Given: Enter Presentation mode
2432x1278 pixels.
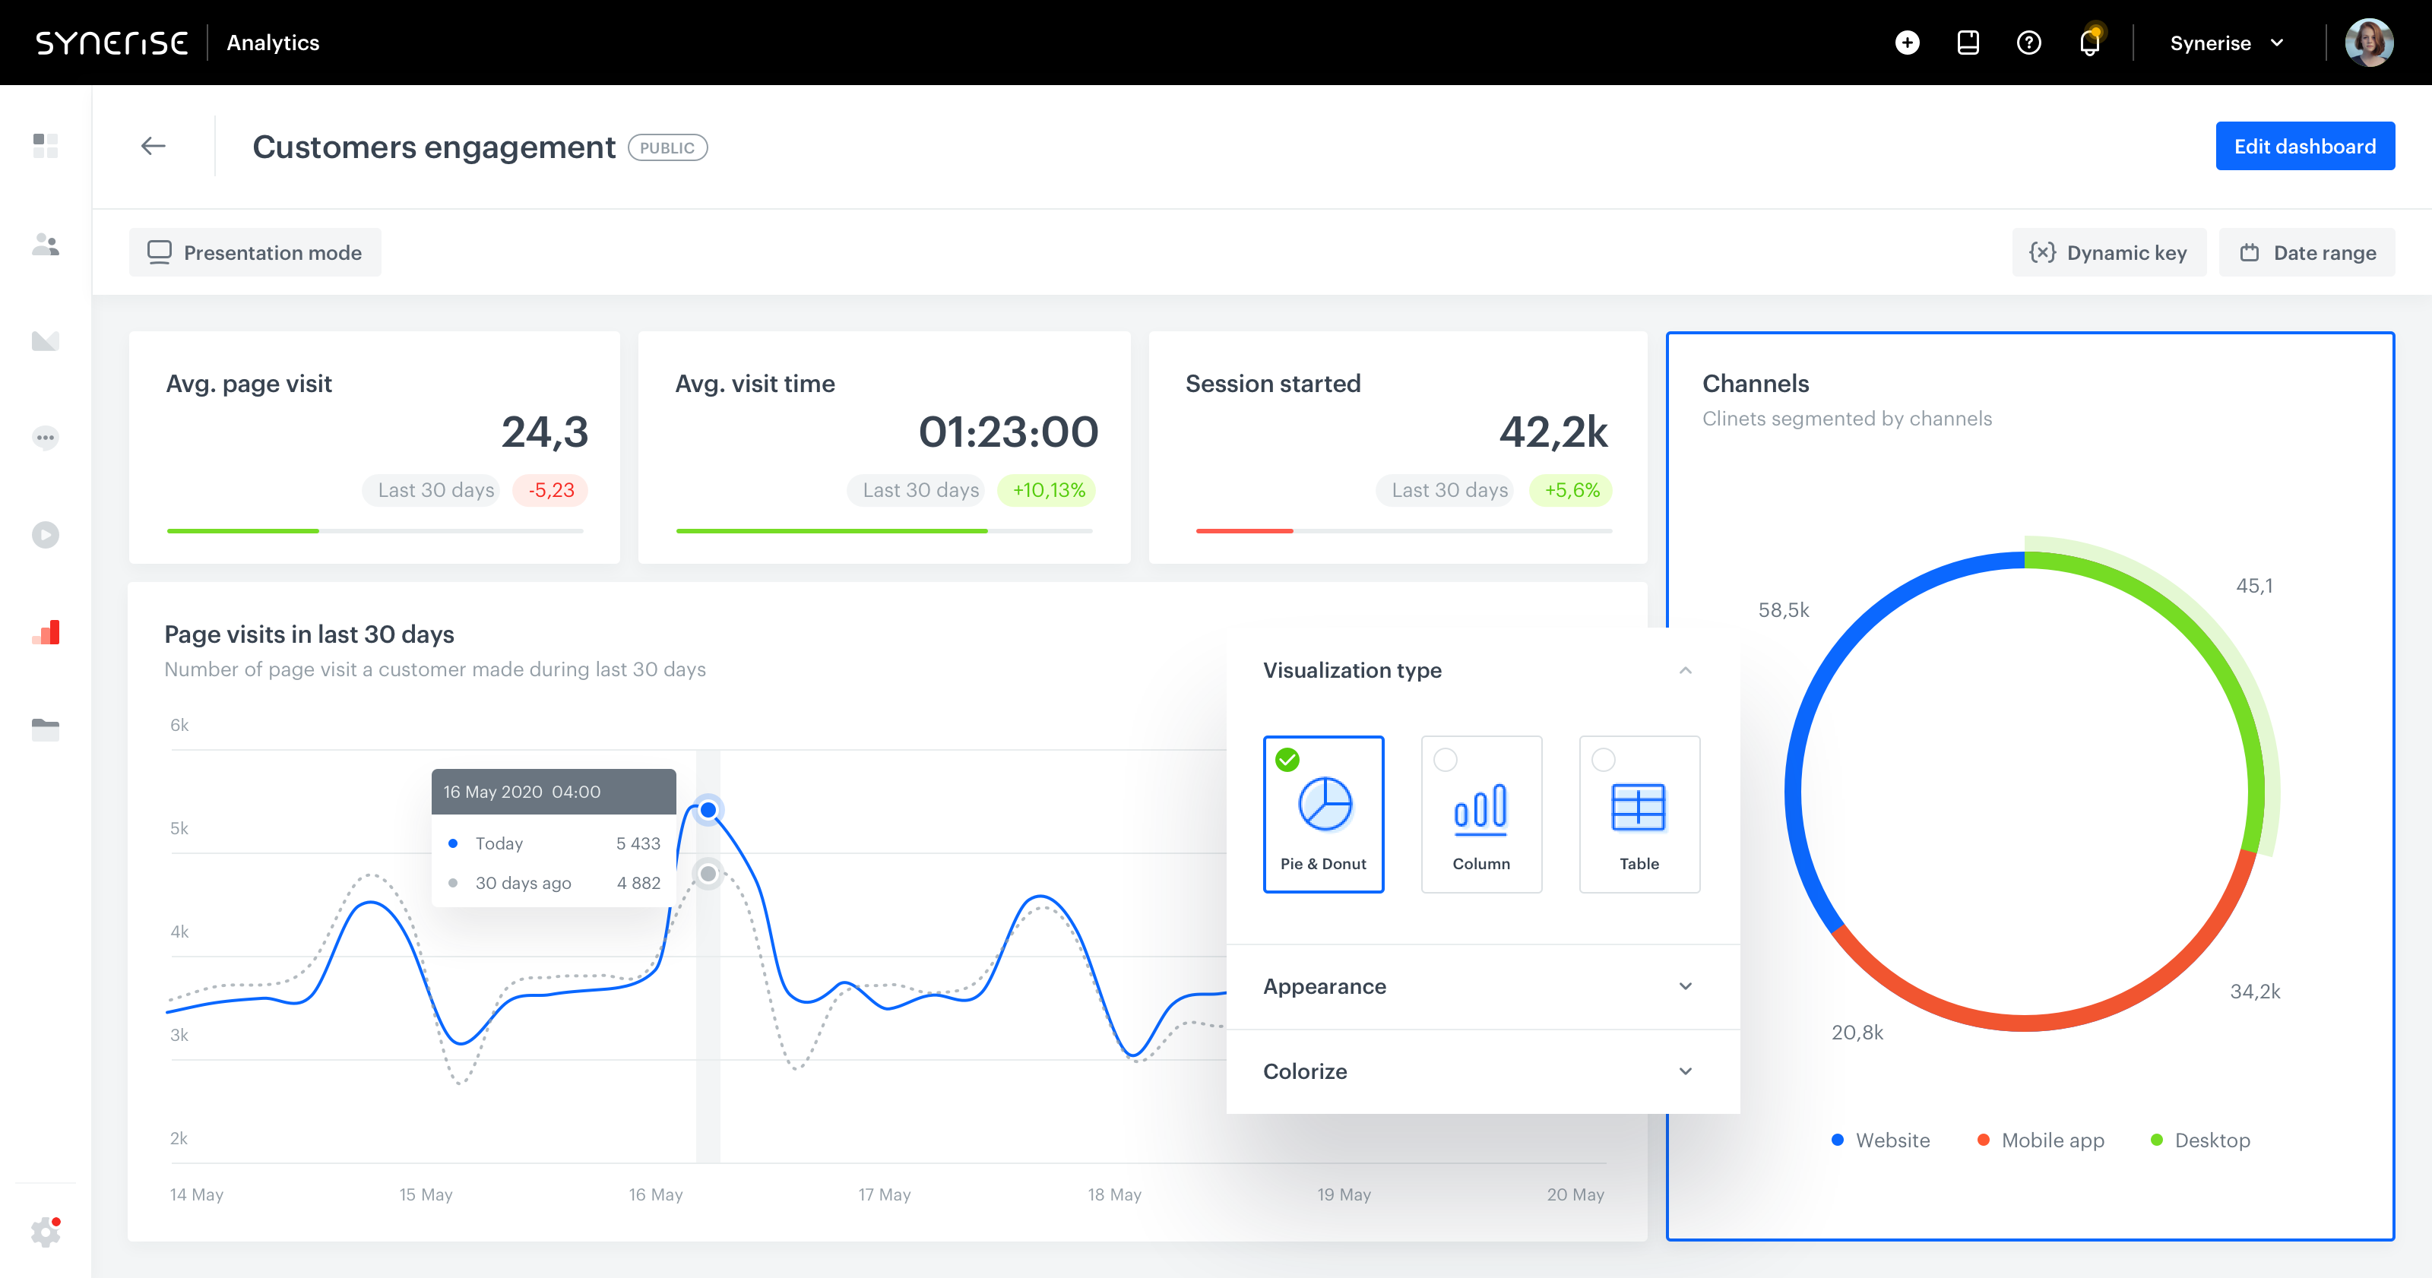Looking at the screenshot, I should coord(255,252).
